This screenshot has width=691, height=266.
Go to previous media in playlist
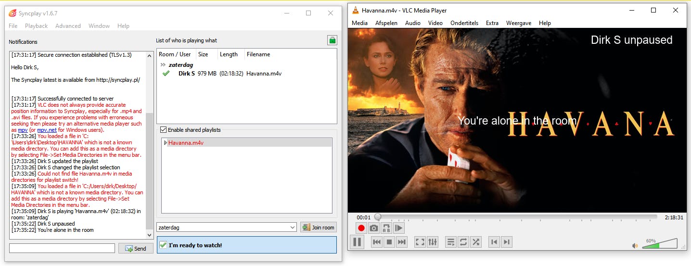coord(377,242)
